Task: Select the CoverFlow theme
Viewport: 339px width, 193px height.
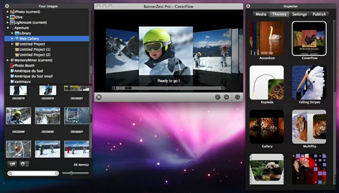Action: 309,39
